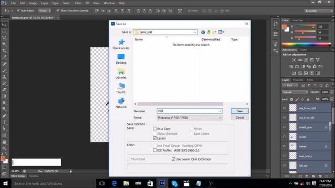The height and width of the screenshot is (188, 335).
Task: Hide the helmet layer
Action: [x=284, y=146]
